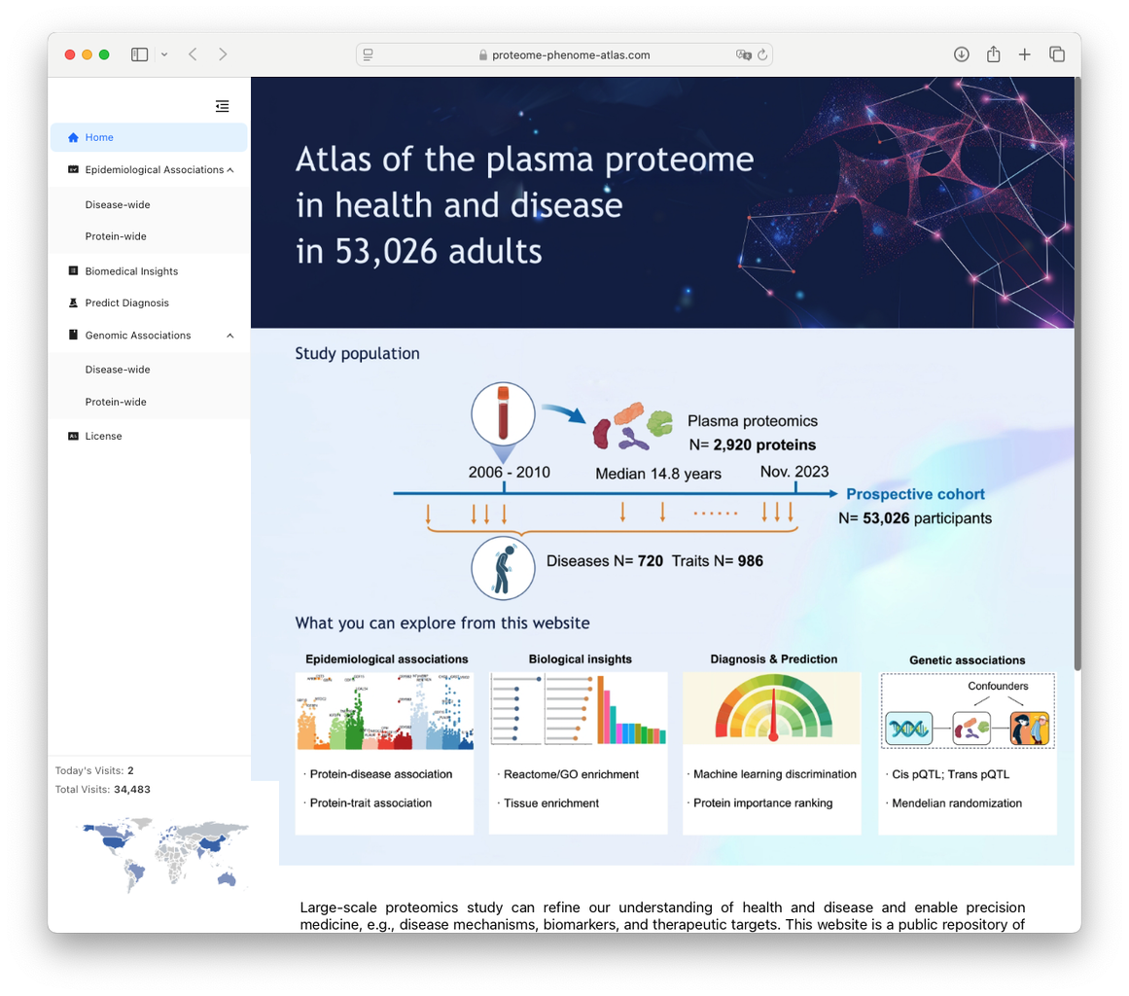Open the Safari share menu
Screen dimensions: 1129x996
993,54
